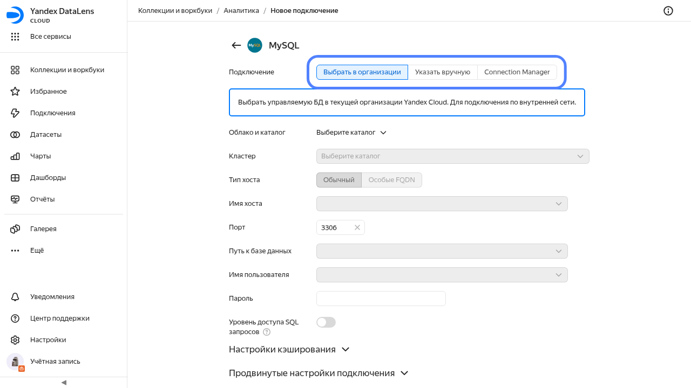
Task: Click the Charts bar icon
Action: [x=15, y=156]
